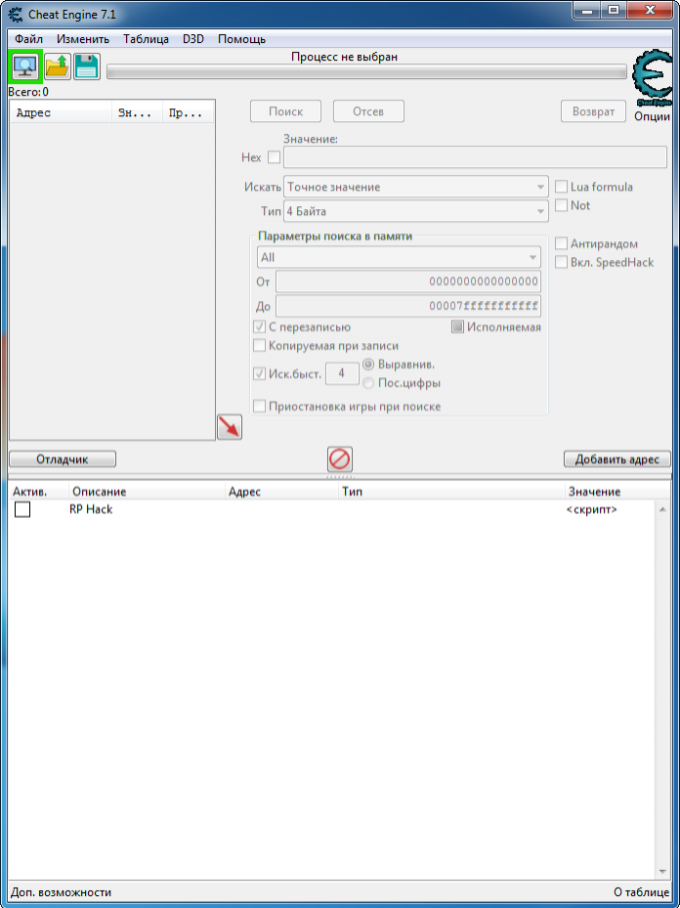This screenshot has width=680, height=908.
Task: Click the cheat table scrollbar down arrow
Action: coord(662,872)
